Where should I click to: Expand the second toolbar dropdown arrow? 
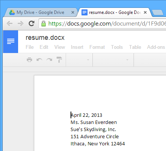[127, 60]
